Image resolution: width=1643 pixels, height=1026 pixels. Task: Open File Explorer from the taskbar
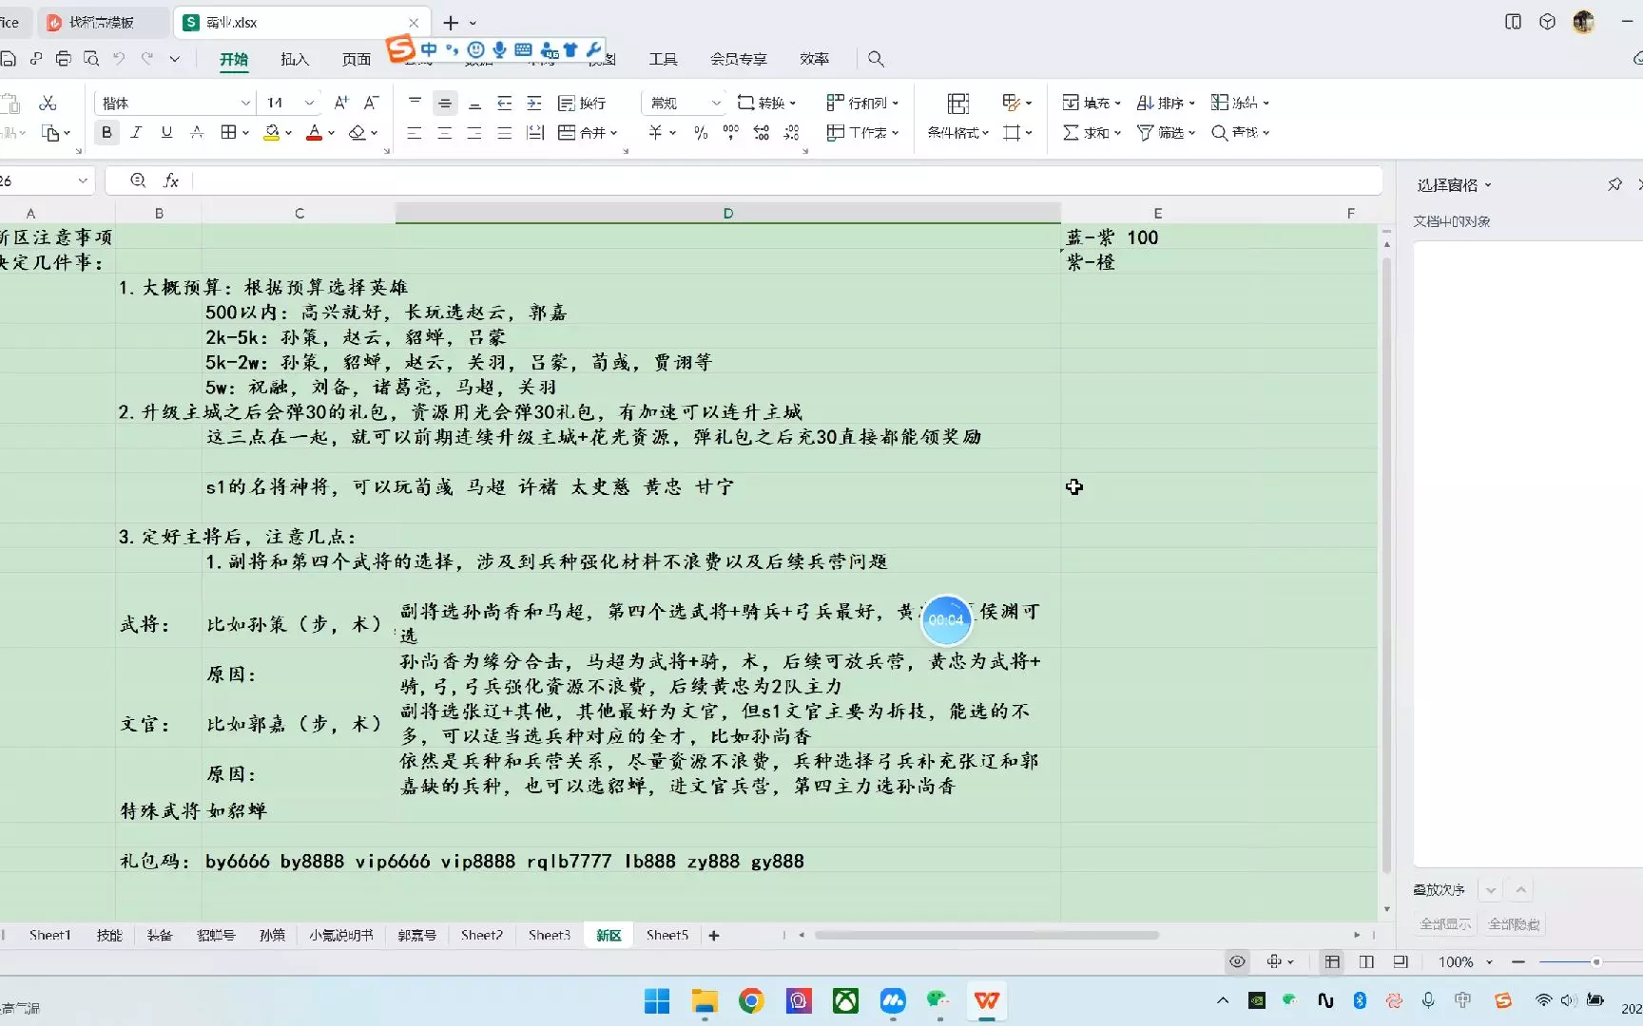(x=705, y=1001)
